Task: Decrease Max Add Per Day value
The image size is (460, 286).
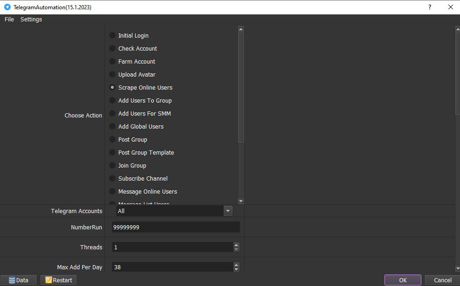Action: pos(236,269)
